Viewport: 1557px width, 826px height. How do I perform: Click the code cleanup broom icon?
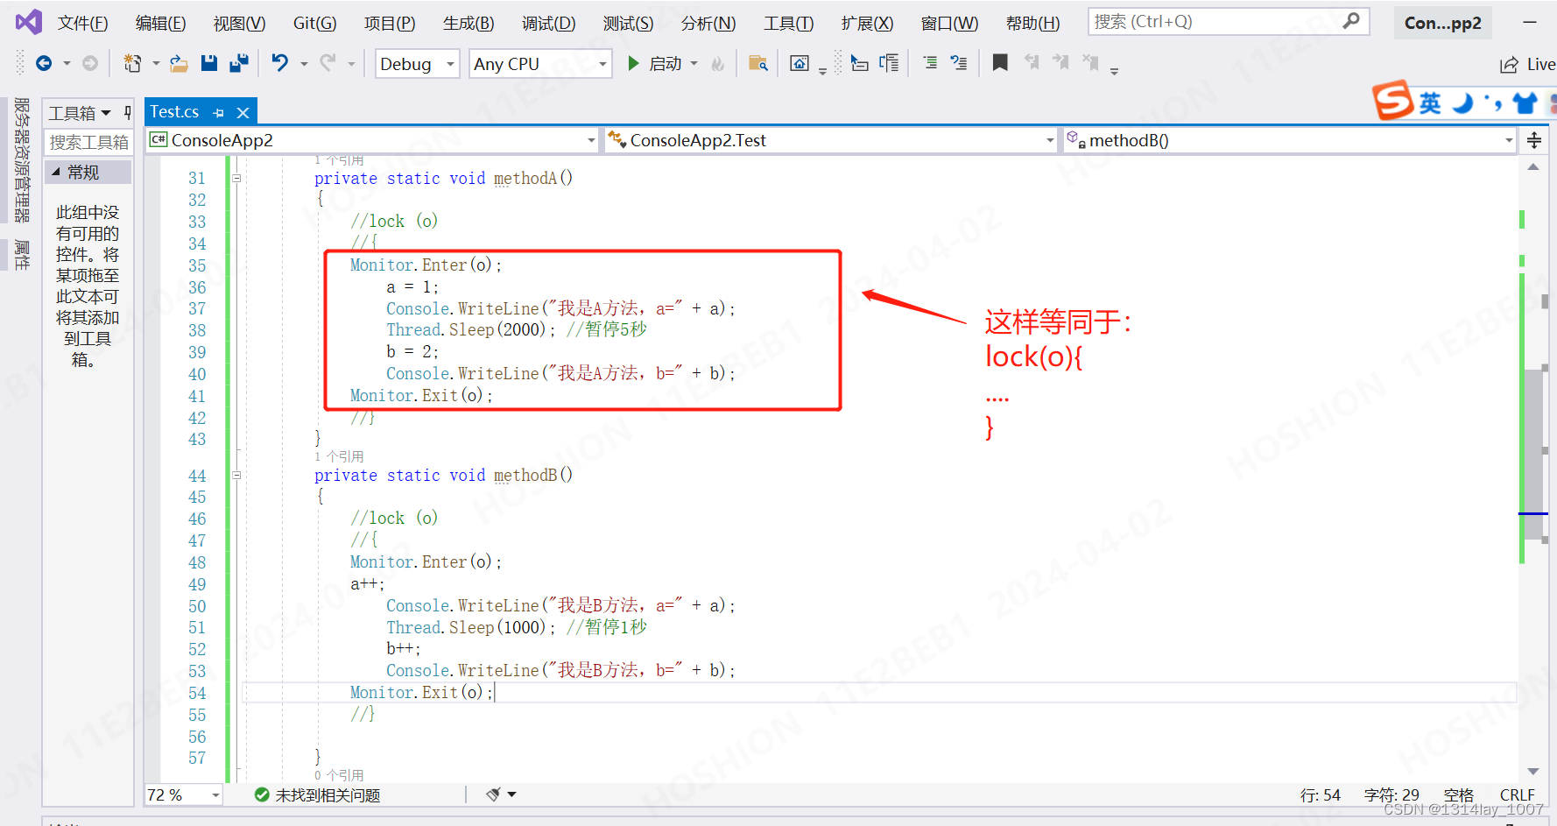click(x=493, y=794)
